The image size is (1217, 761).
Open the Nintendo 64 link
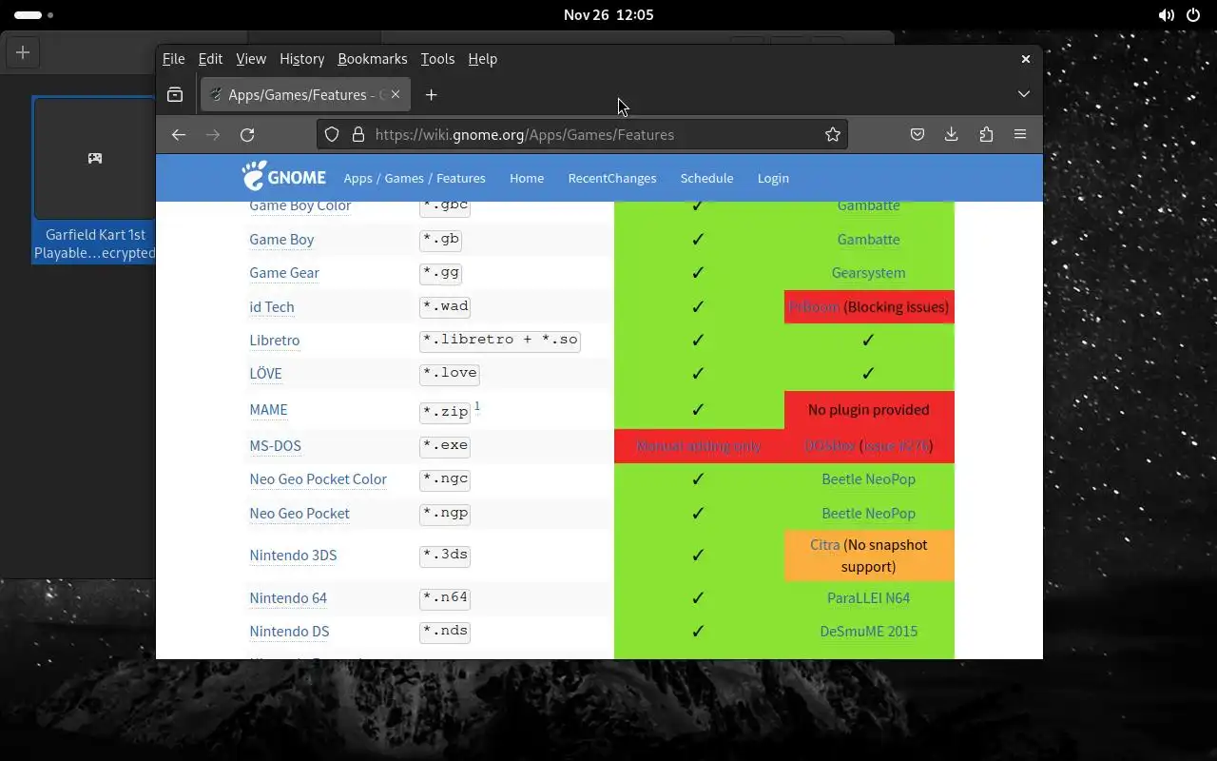click(x=288, y=598)
